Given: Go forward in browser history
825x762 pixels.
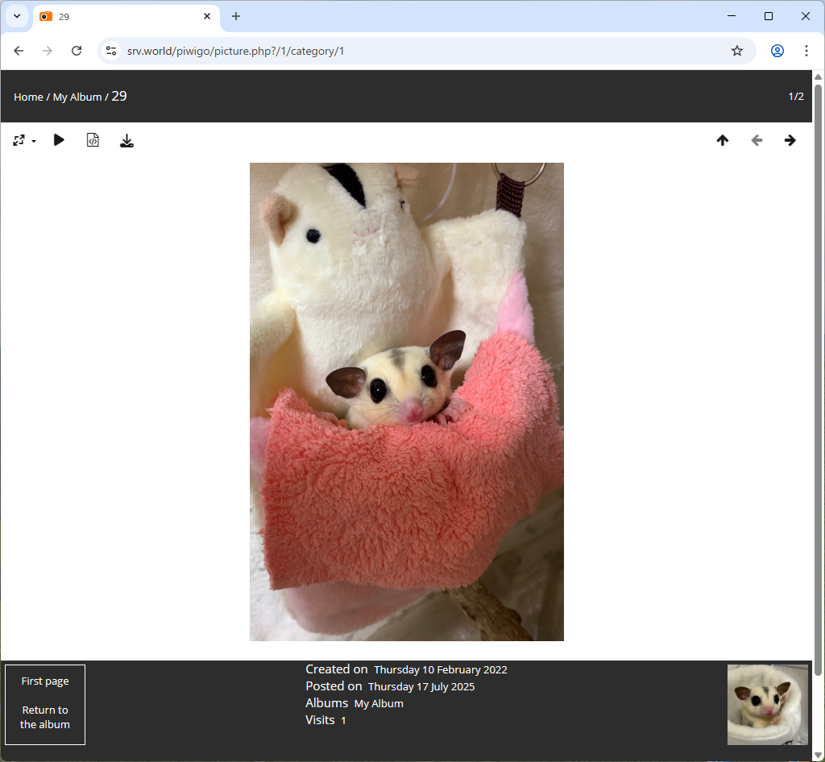Looking at the screenshot, I should click(48, 51).
